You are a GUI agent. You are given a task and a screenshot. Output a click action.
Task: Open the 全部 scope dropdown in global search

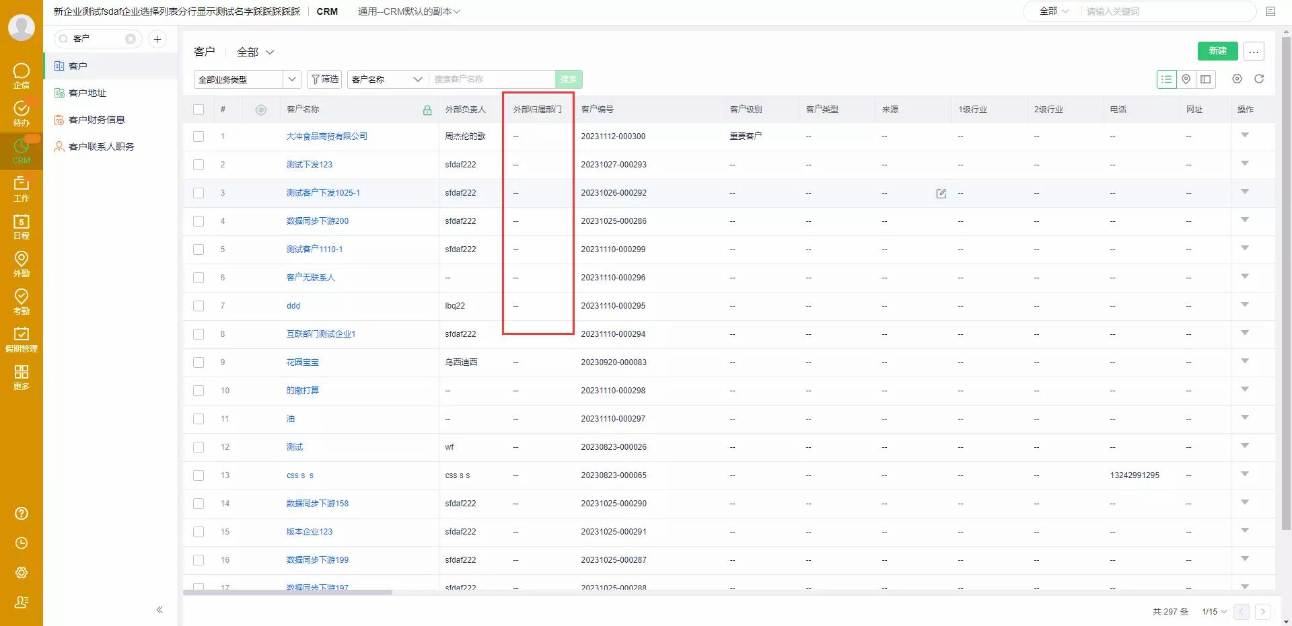pos(1054,11)
